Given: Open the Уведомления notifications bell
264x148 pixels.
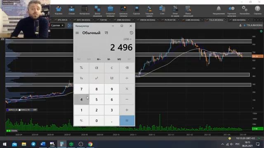Looking at the screenshot, I should (x=219, y=10).
